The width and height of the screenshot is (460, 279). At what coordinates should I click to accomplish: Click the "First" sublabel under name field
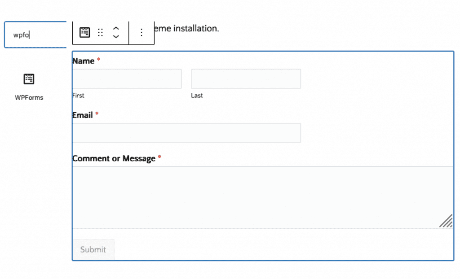pos(78,96)
